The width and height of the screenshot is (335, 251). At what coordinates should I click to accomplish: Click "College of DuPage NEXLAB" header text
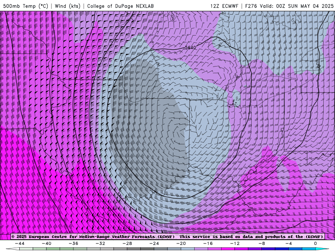[x=120, y=6]
